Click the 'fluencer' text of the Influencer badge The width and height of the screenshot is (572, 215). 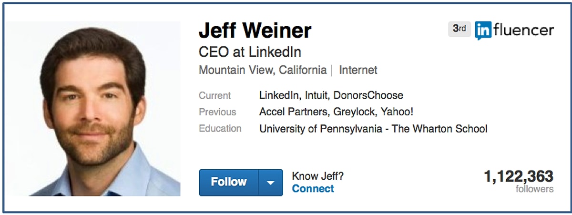524,31
